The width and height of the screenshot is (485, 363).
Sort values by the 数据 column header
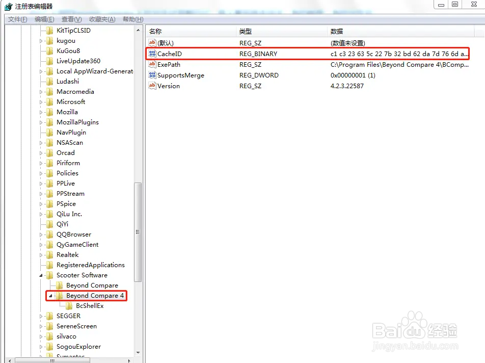[x=400, y=31]
